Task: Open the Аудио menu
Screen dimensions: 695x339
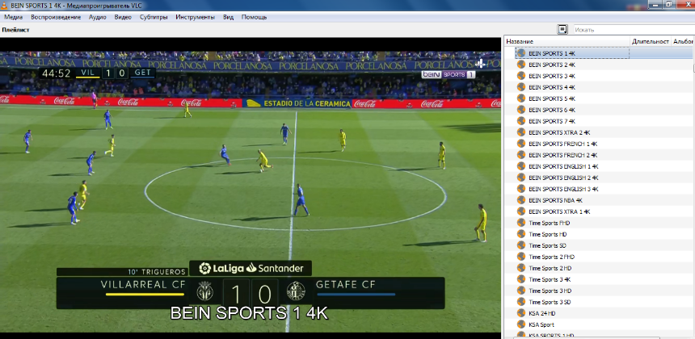Action: point(98,17)
